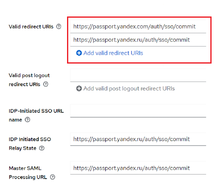Click the IDP Initiated SSO Relay State label
The image size is (224, 183).
30,144
